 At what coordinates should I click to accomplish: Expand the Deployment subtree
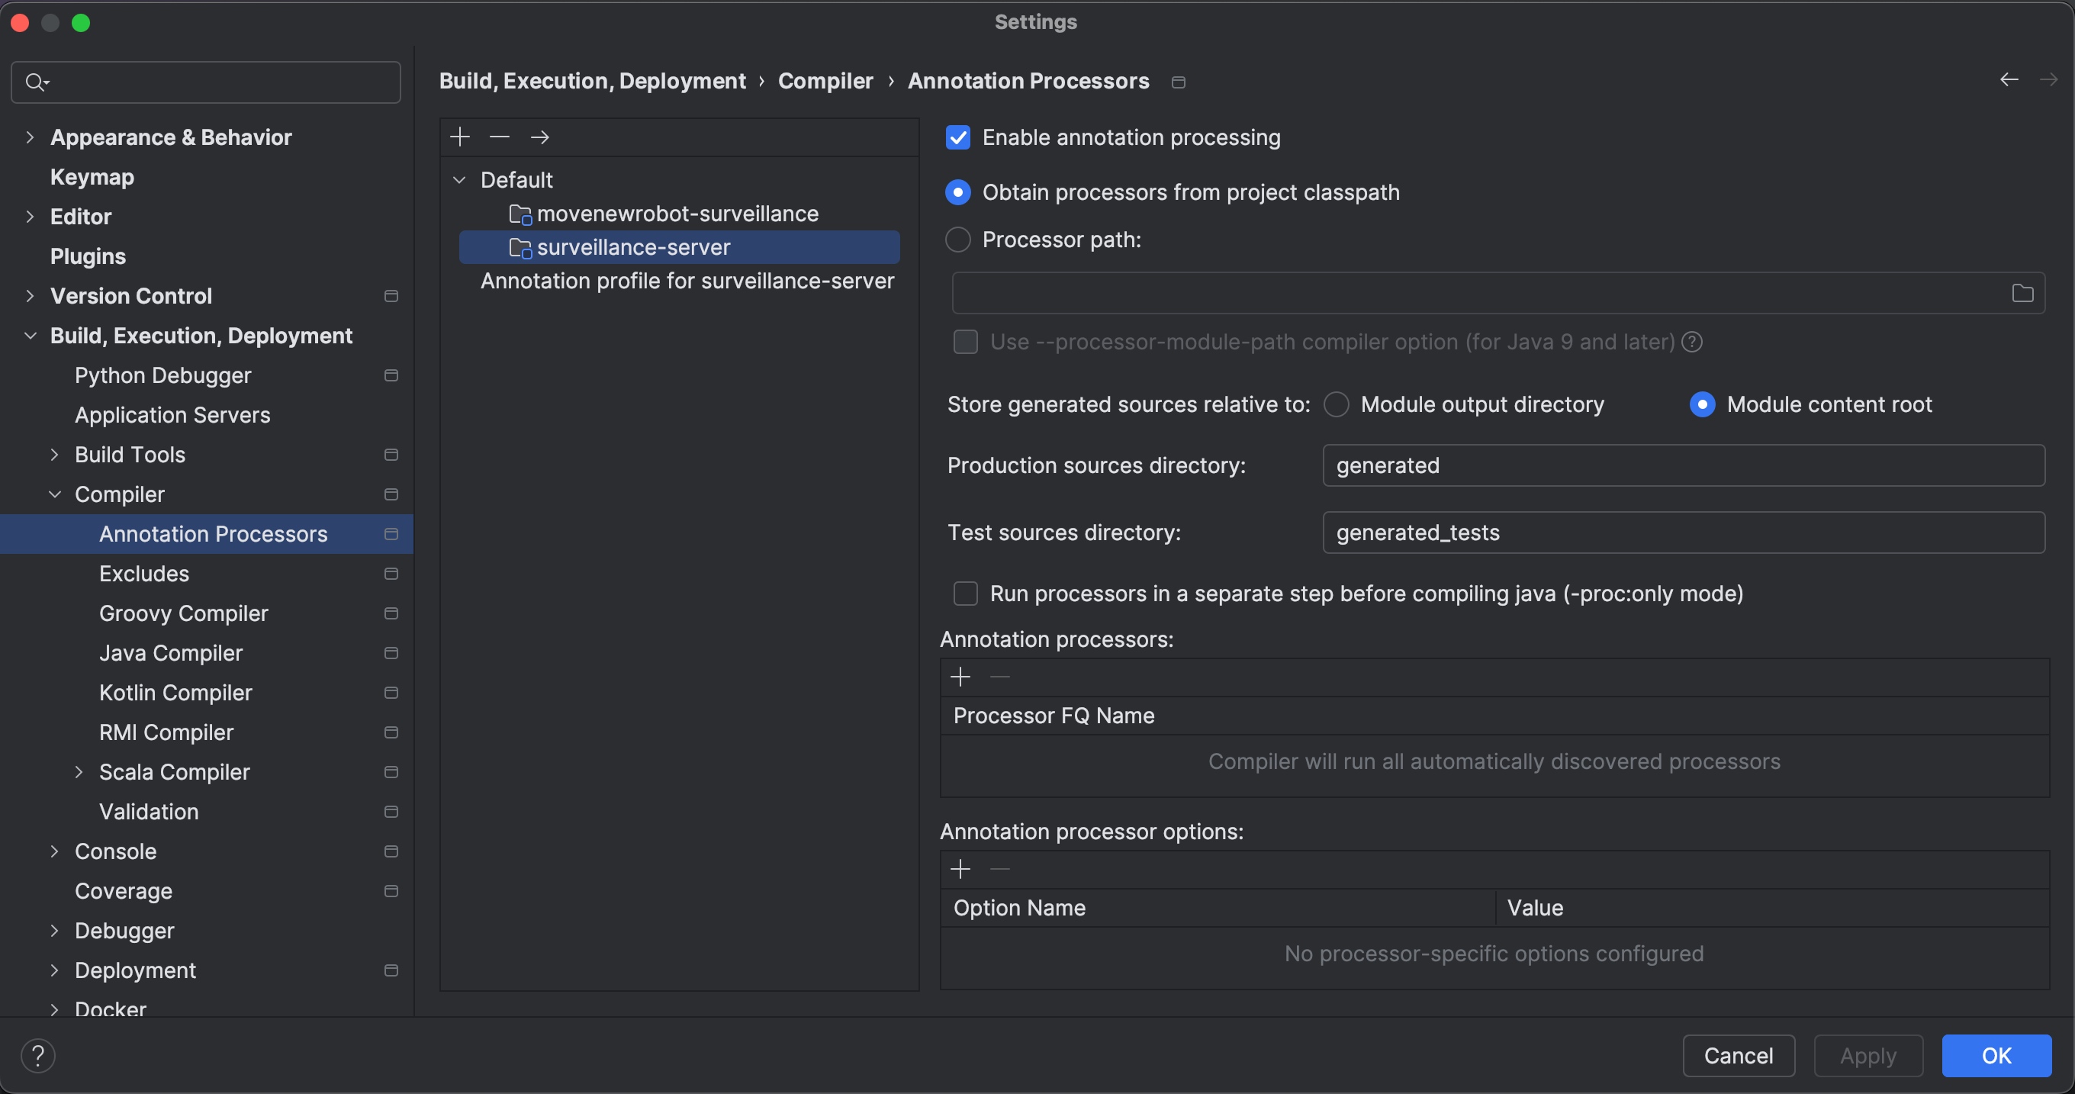coord(55,970)
